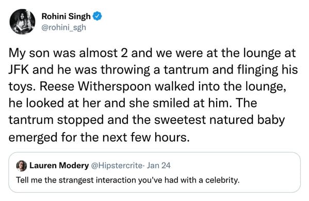This screenshot has height=201, width=309.
Task: Open the @rohini_sgh handle
Action: click(x=64, y=28)
